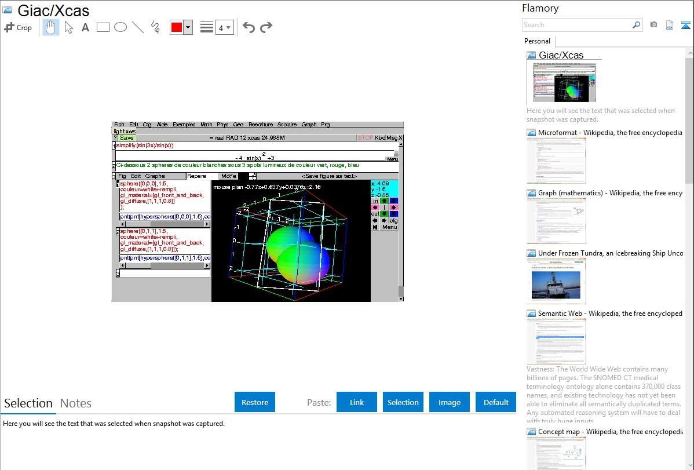
Task: Click the document page icon beside camera
Action: [x=670, y=25]
